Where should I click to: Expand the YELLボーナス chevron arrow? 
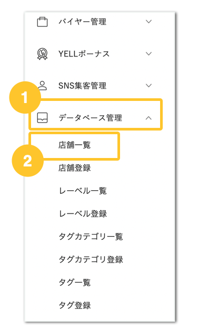(x=148, y=53)
